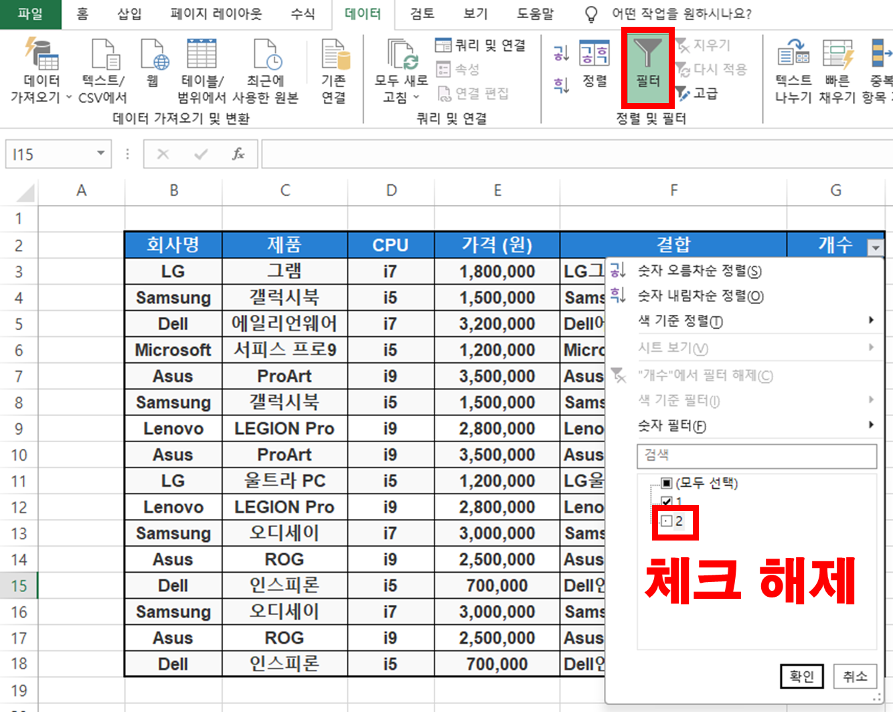
Task: Open the 개수 column filter dropdown arrow
Action: tap(875, 247)
